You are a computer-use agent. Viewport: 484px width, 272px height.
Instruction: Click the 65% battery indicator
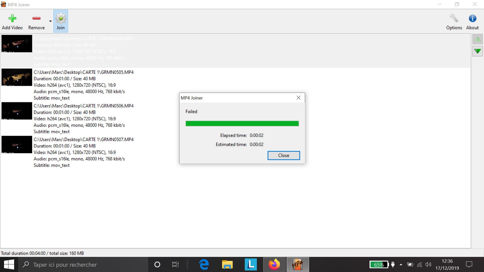click(379, 265)
